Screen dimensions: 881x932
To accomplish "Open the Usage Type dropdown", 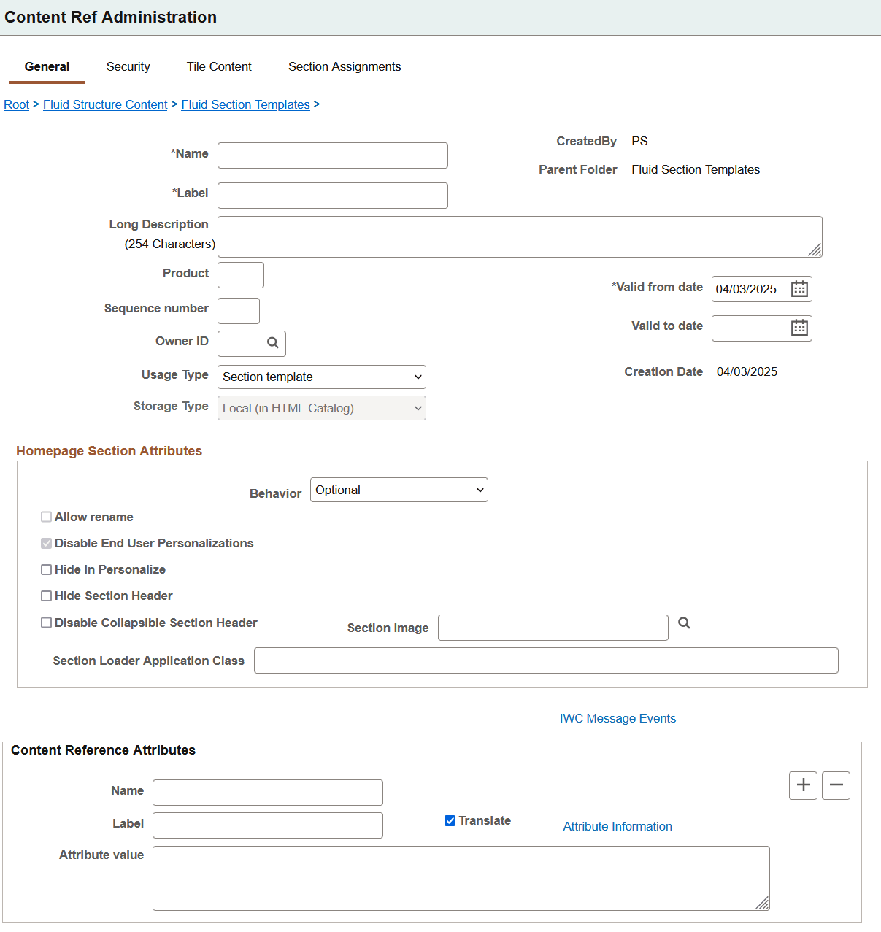I will pos(321,377).
